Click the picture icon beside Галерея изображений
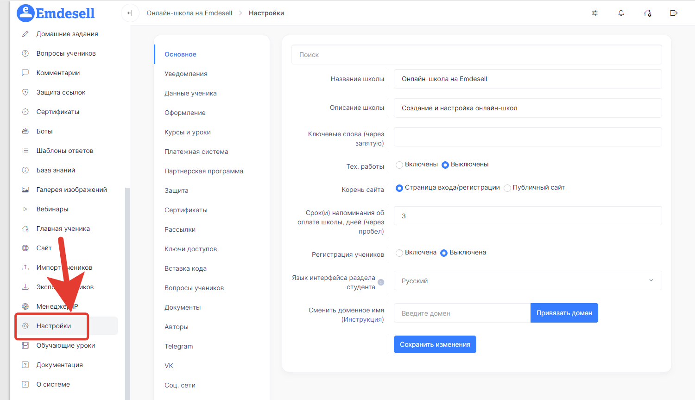The image size is (695, 400). click(25, 190)
